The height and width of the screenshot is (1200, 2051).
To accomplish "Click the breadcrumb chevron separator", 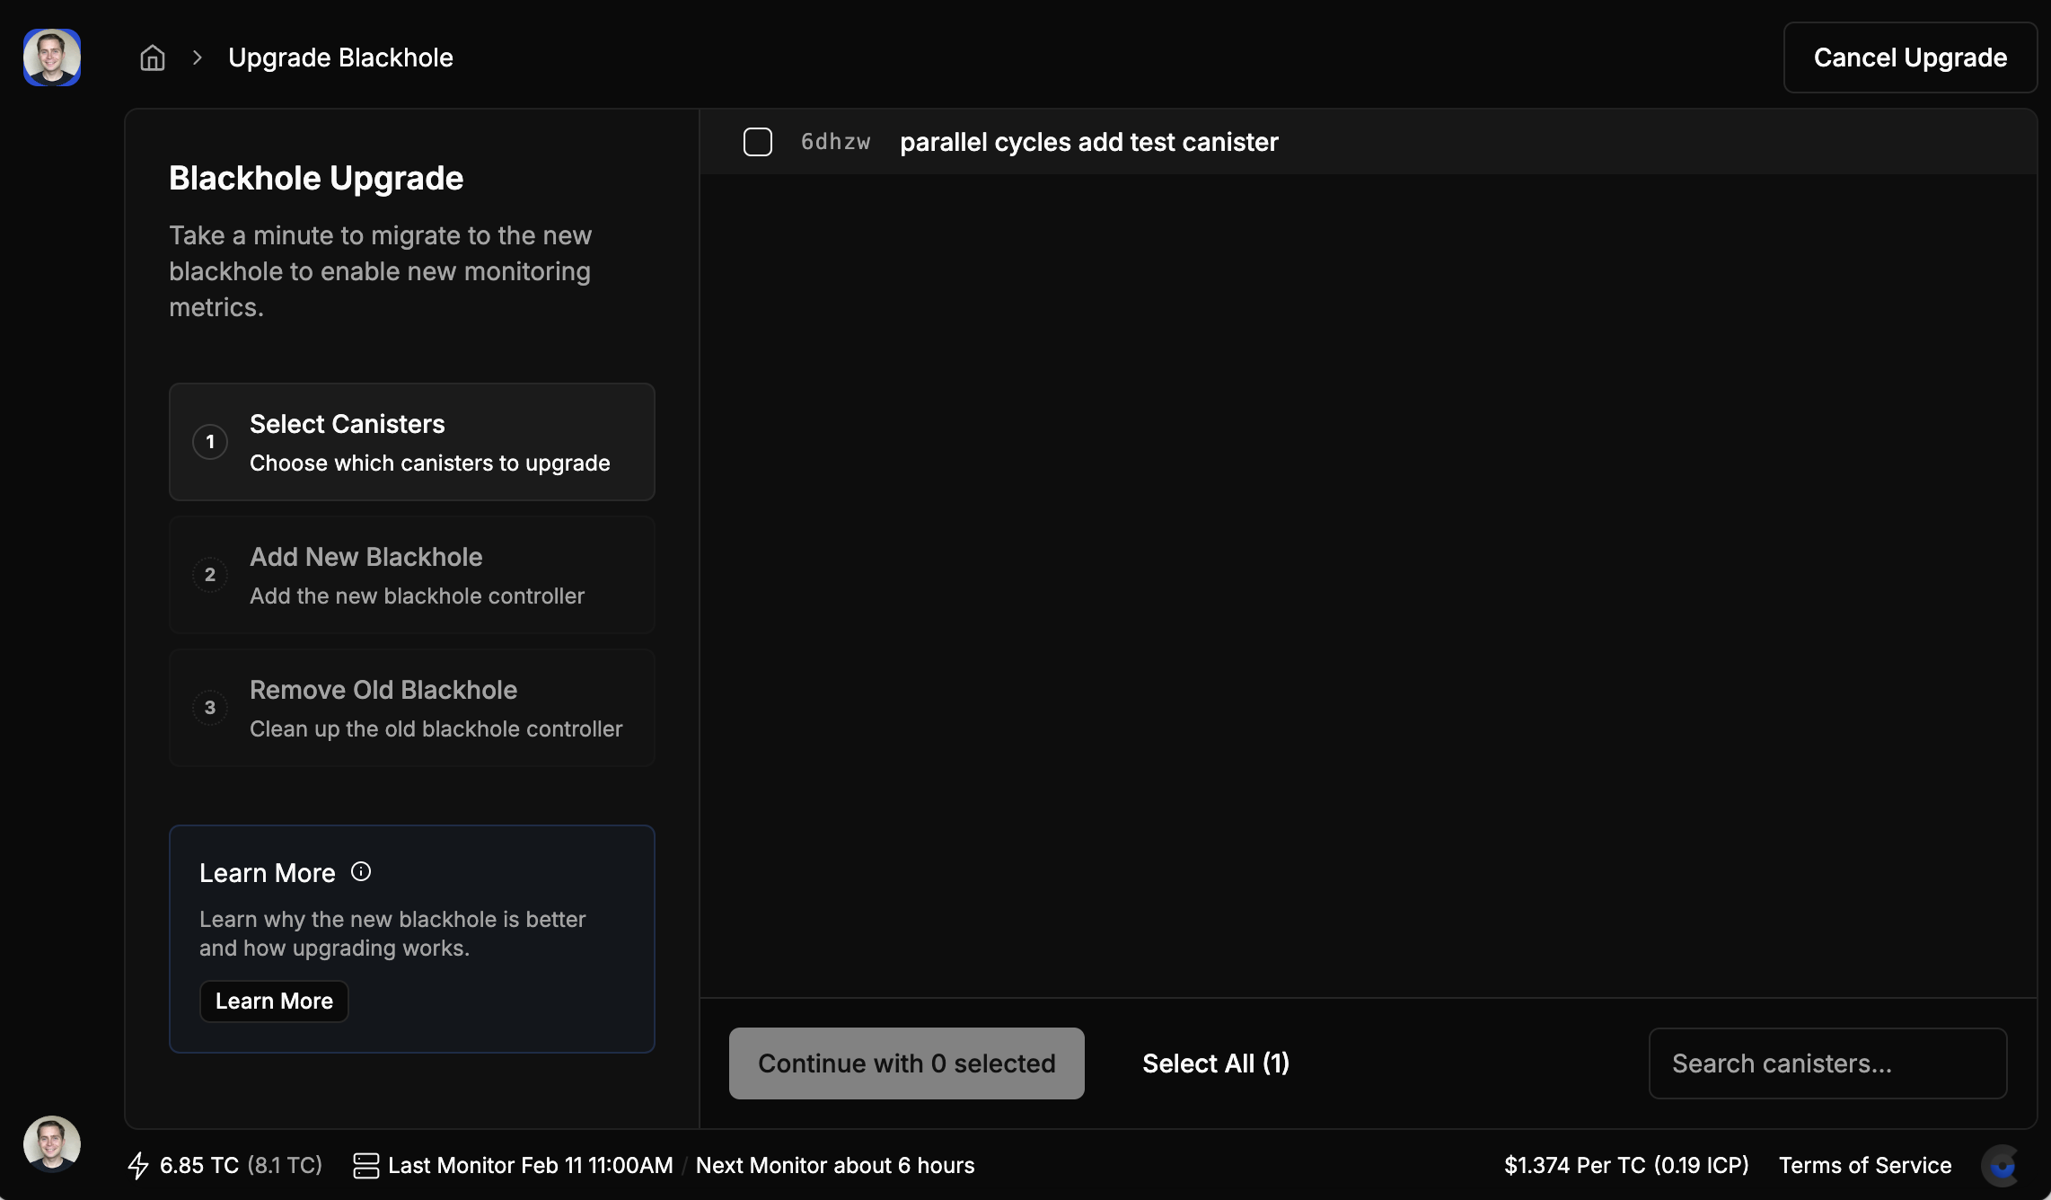I will 198,57.
